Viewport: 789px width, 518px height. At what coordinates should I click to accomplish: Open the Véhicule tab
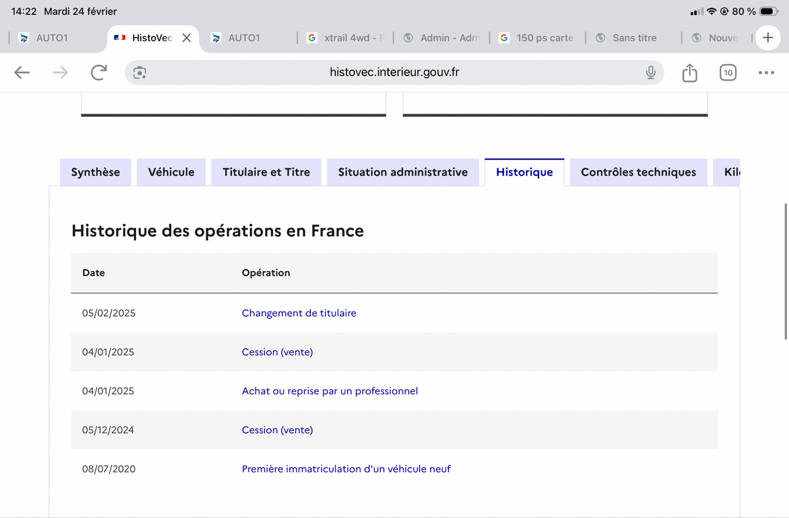[171, 172]
